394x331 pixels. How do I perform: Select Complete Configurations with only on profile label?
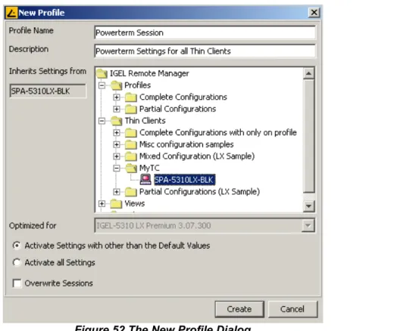tap(218, 133)
